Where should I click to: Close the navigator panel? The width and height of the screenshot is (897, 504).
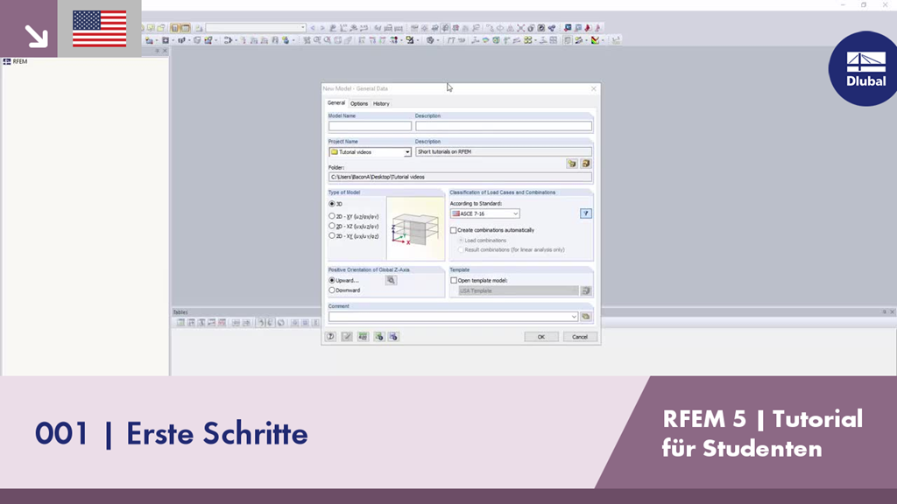point(166,51)
